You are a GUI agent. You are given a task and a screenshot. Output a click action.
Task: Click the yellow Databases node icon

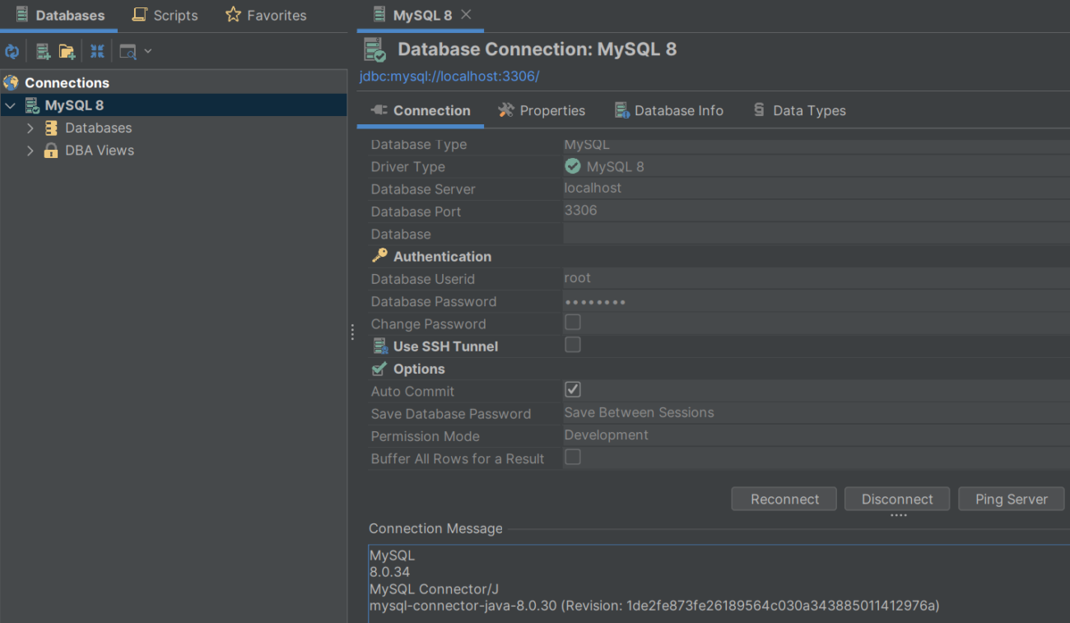(51, 128)
